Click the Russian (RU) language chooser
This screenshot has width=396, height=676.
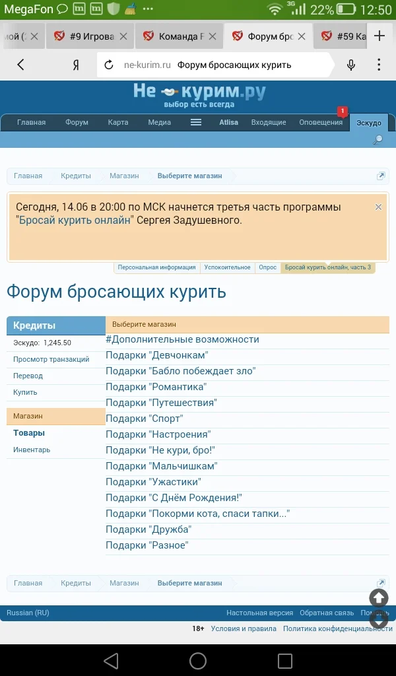pos(28,613)
